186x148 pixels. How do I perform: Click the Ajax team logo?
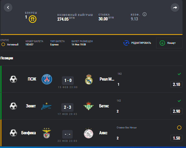point(89,133)
